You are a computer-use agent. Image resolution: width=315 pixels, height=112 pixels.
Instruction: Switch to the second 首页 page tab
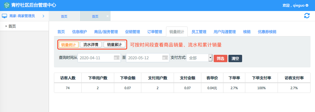[x=95, y=17]
